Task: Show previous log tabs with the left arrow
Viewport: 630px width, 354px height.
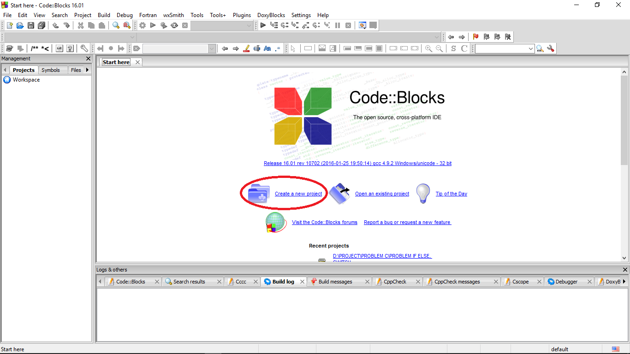Action: [101, 281]
